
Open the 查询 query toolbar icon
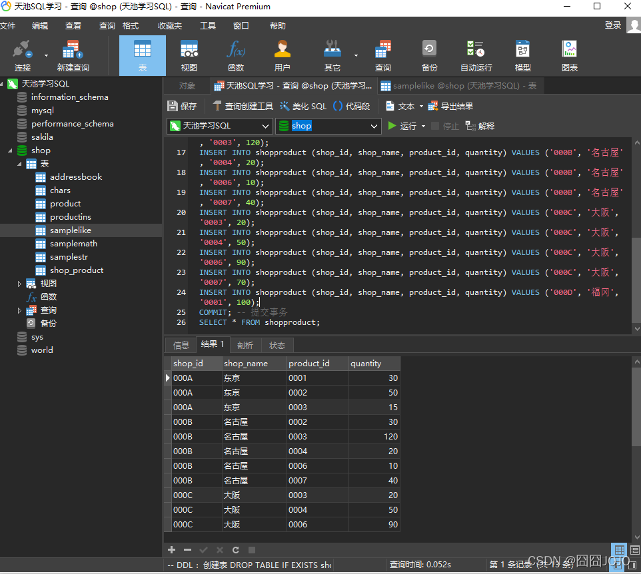(383, 55)
